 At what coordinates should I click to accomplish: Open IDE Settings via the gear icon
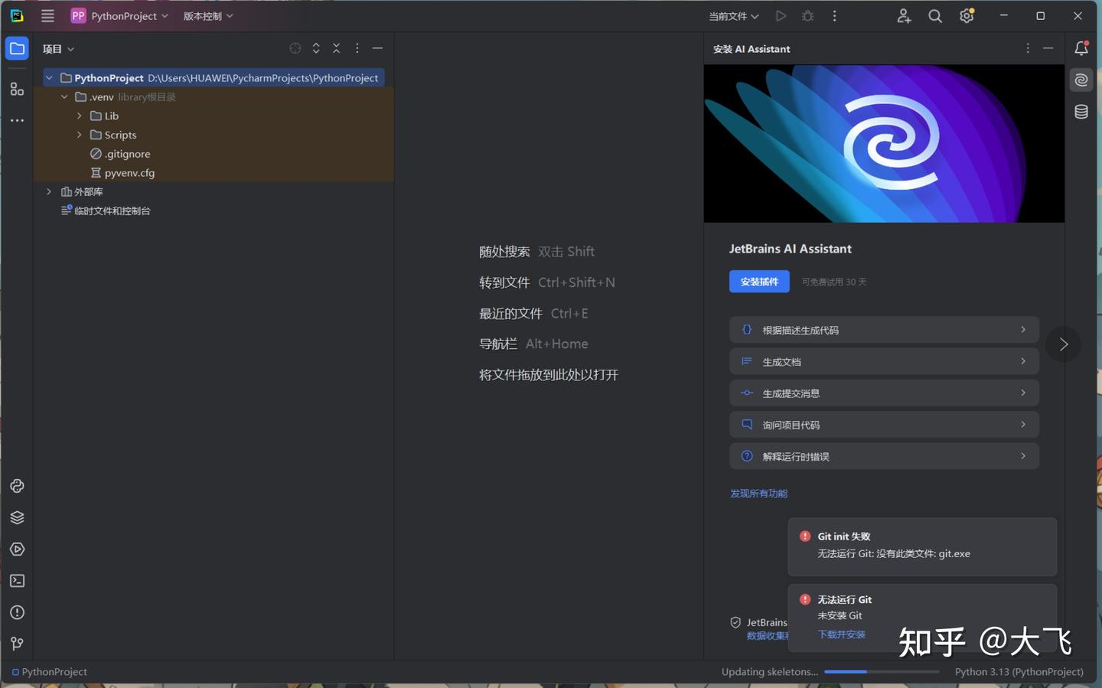[966, 15]
